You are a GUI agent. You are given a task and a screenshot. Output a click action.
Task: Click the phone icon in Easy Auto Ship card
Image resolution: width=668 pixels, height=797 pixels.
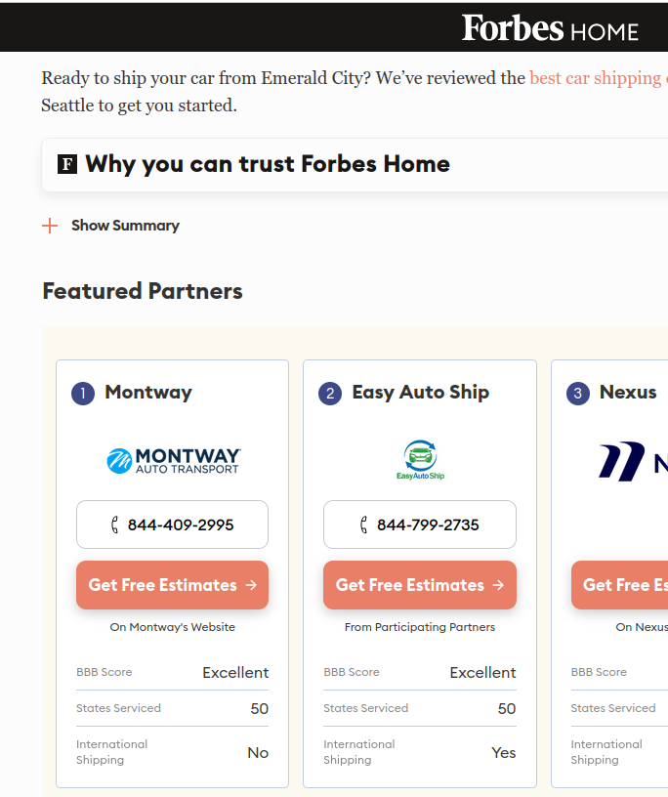point(364,525)
